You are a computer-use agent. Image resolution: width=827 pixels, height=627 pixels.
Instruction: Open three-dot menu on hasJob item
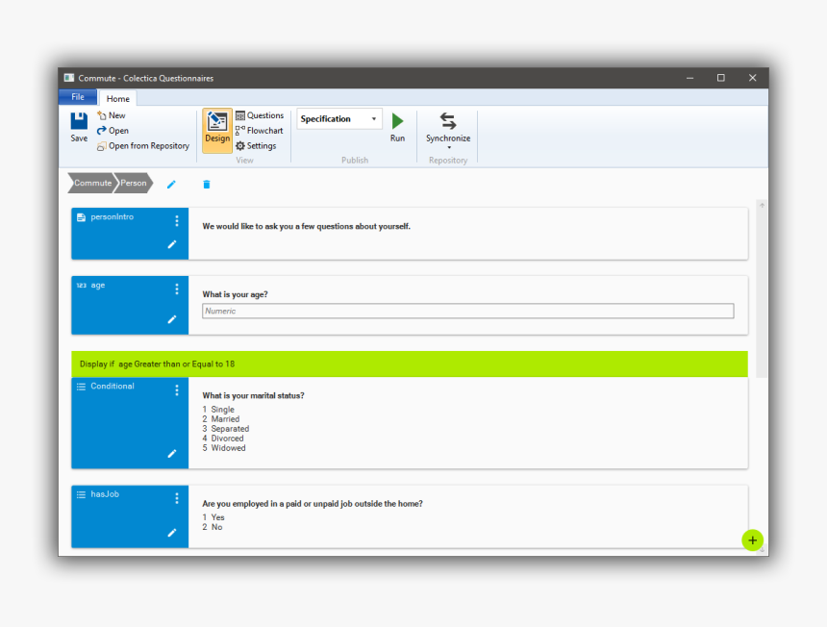[177, 498]
